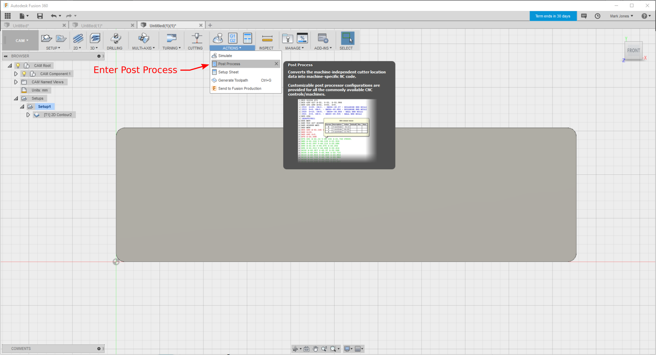This screenshot has width=656, height=355.
Task: Collapse the Setups tree node
Action: tap(16, 98)
